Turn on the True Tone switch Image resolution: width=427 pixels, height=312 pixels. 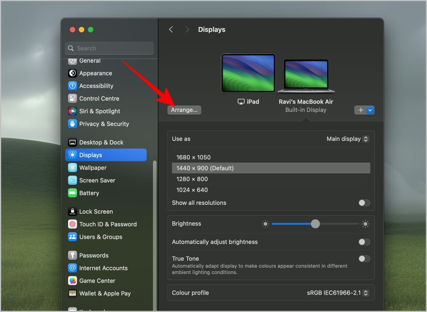(x=364, y=258)
